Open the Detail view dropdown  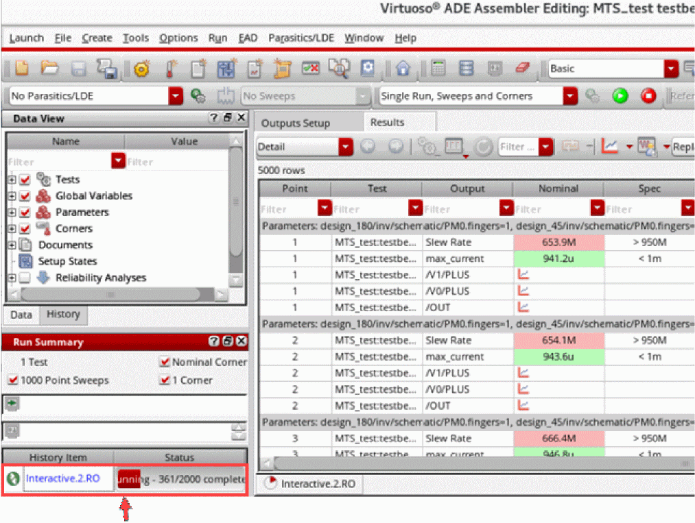point(345,147)
